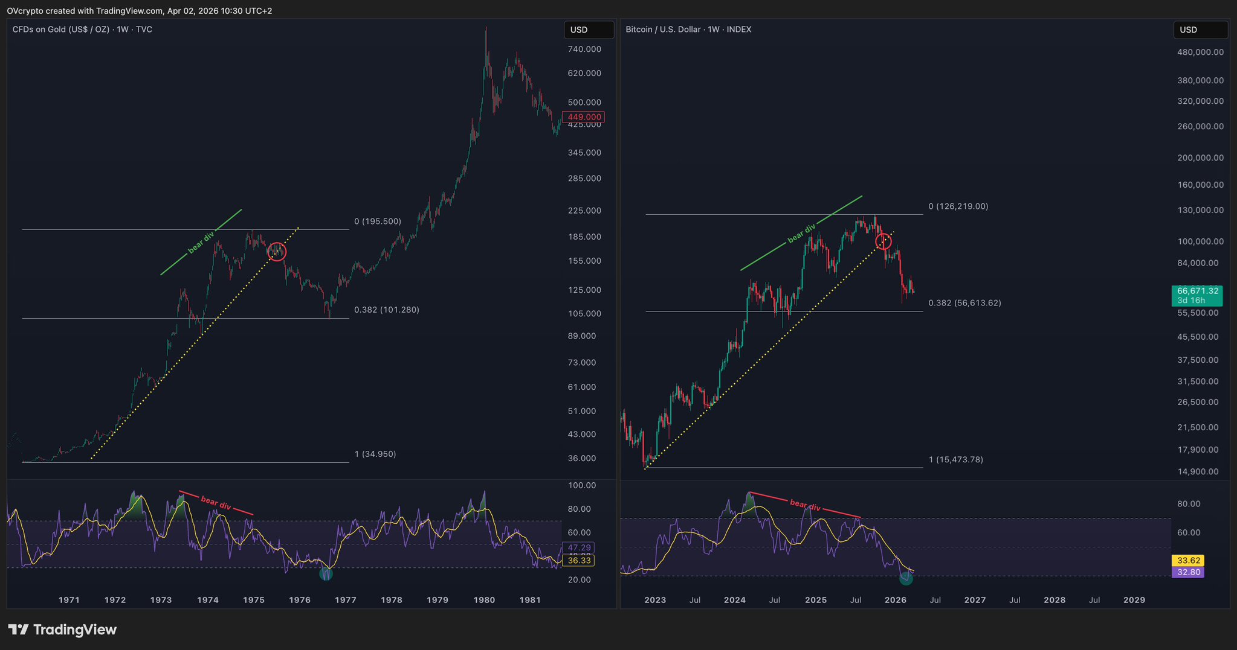Click 2026 on the Bitcoin time axis
Viewport: 1237px width, 650px height.
pos(895,600)
